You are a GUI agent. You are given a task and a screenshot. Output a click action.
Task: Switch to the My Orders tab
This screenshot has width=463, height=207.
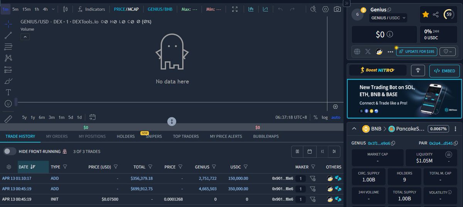(x=57, y=136)
